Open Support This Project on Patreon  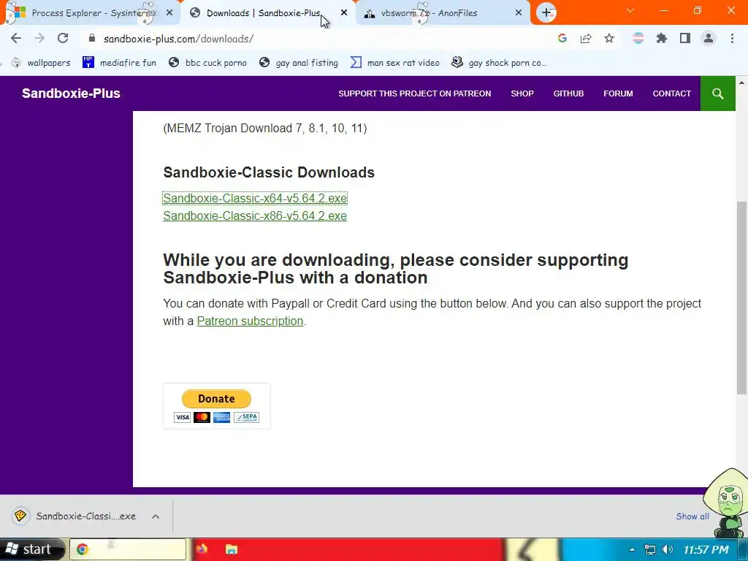pyautogui.click(x=415, y=93)
